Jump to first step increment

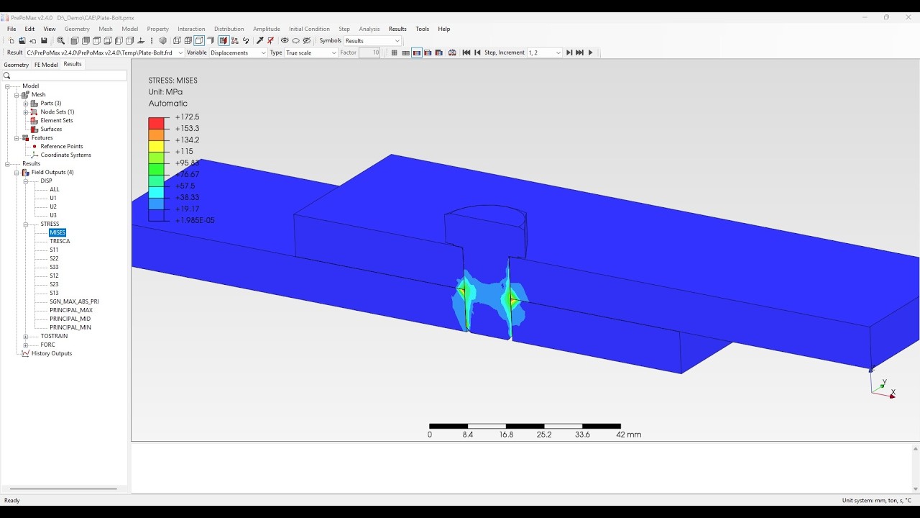pyautogui.click(x=466, y=53)
